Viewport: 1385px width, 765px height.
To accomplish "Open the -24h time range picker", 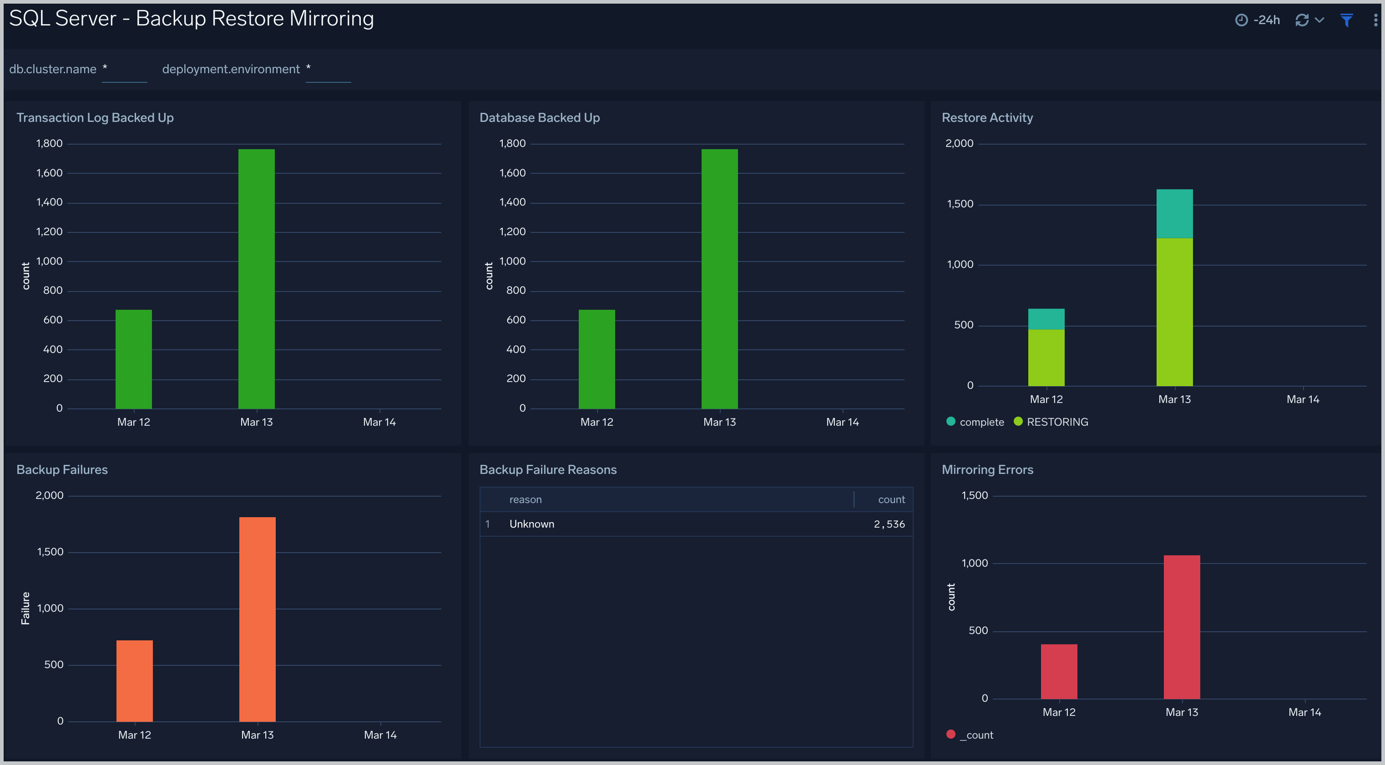I will tap(1258, 20).
